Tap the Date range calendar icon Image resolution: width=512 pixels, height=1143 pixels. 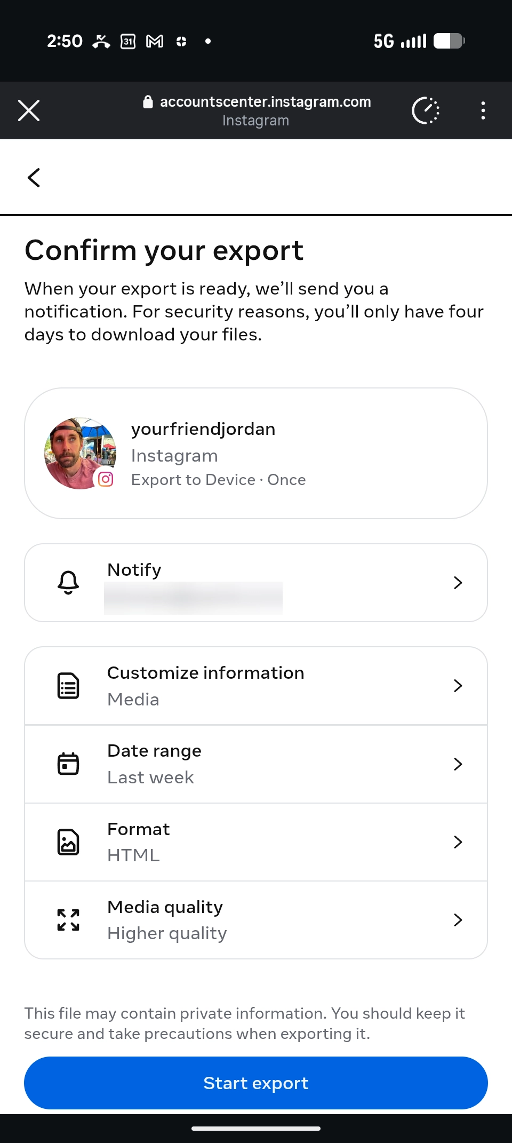[x=68, y=764]
